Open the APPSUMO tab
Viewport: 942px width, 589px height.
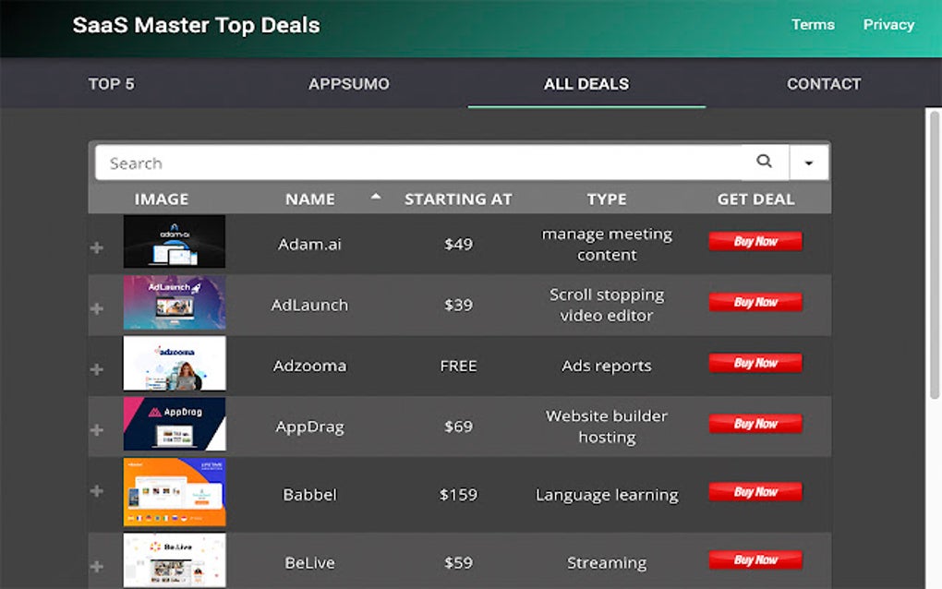pos(348,84)
